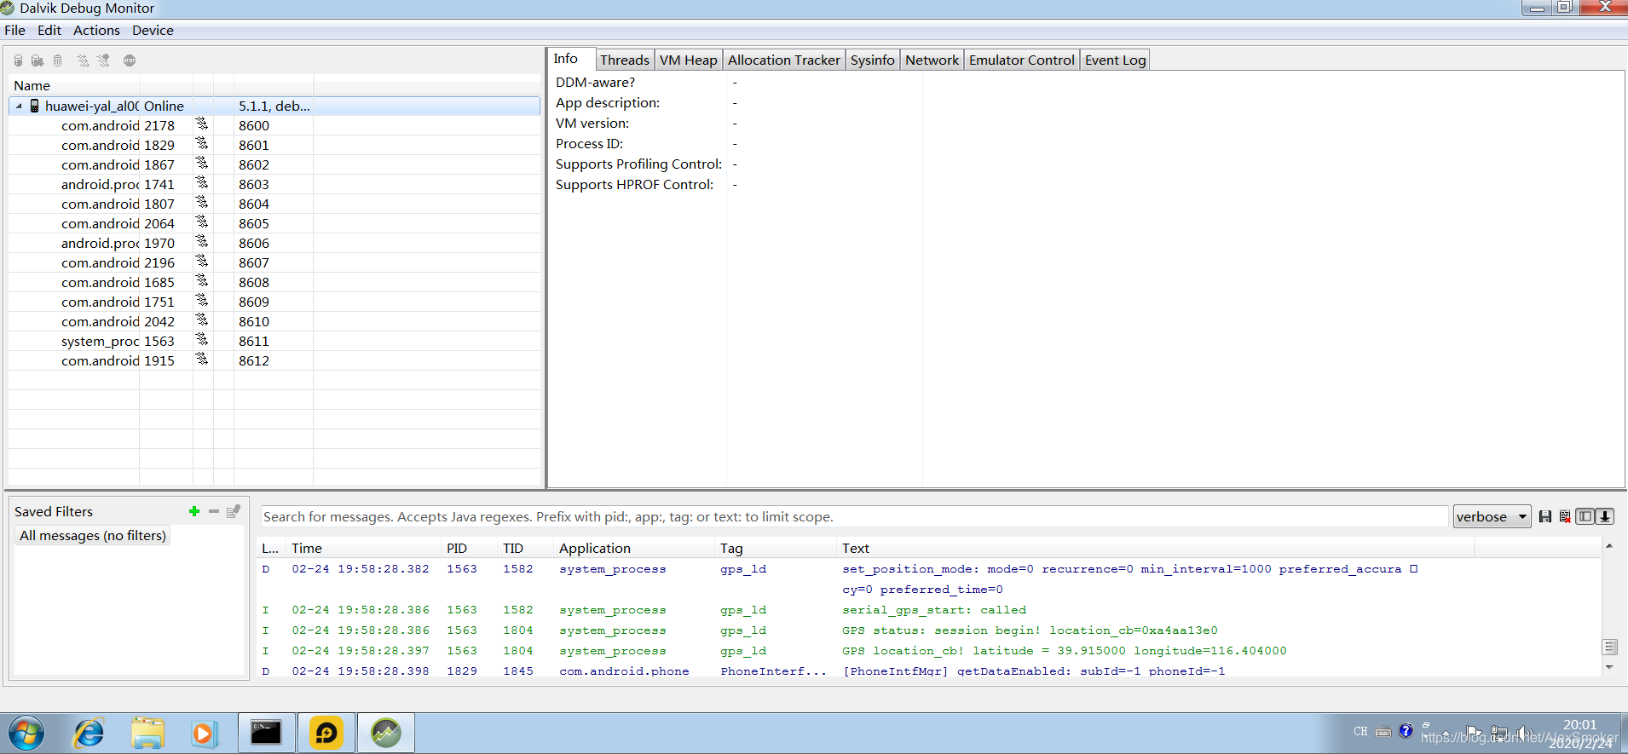Screen dimensions: 1628x754
Task: Click the logcat scrollbar down arrow
Action: pyautogui.click(x=1609, y=667)
